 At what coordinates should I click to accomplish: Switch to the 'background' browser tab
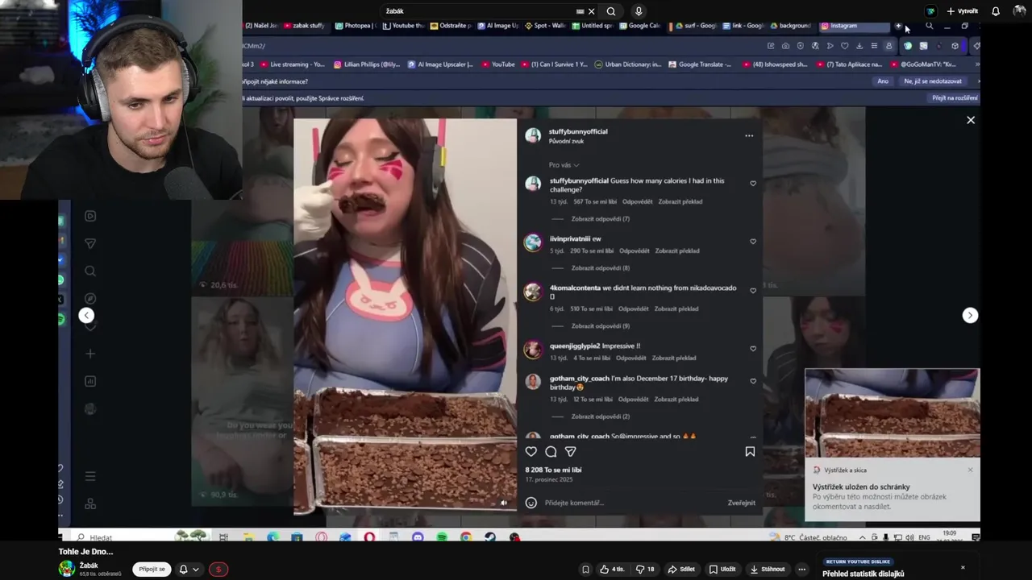click(790, 26)
